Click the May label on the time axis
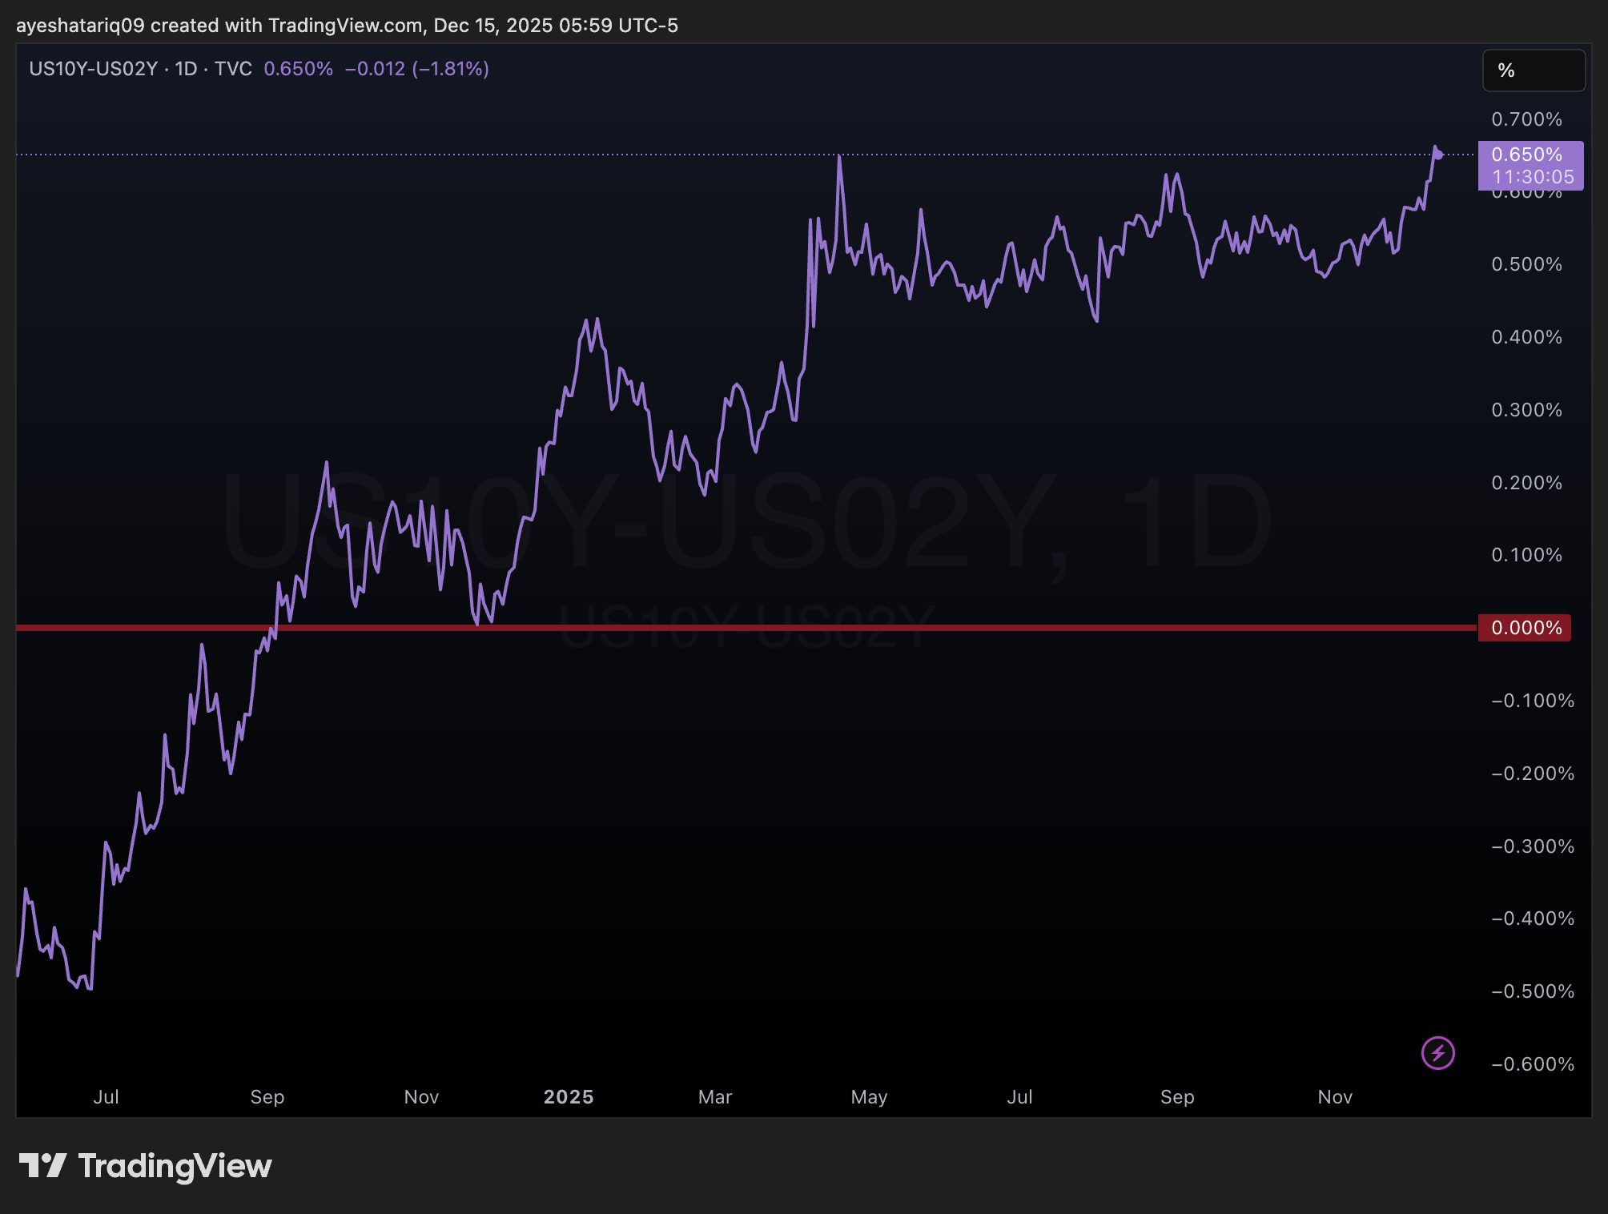 pyautogui.click(x=869, y=1097)
